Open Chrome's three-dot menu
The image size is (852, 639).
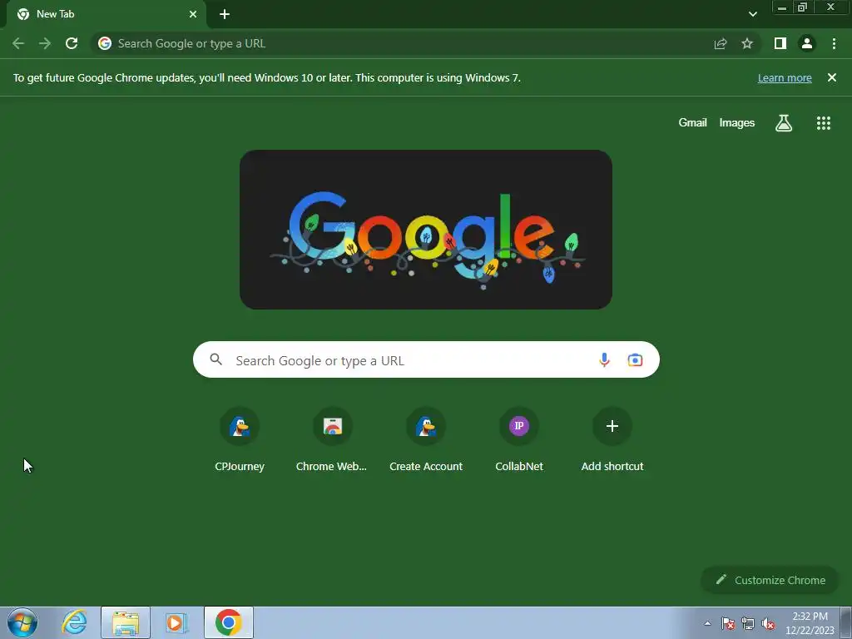834,43
